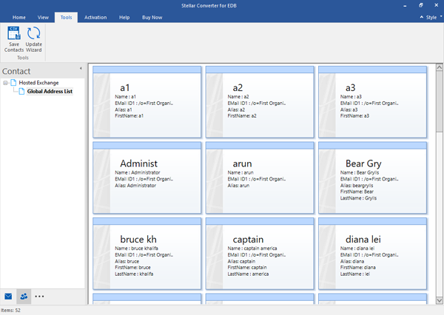
Task: Open the a3 contact card
Action: point(372,102)
